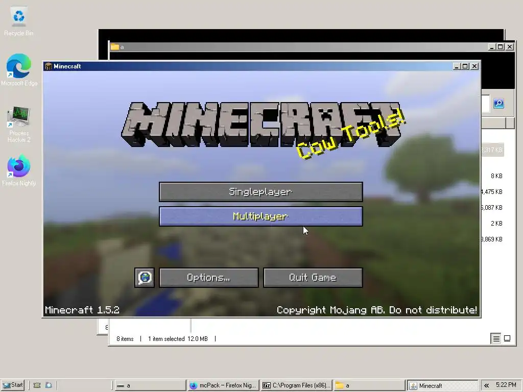Switch to the console 'a' taskbar button
Image resolution: width=523 pixels, height=392 pixels.
(150, 385)
